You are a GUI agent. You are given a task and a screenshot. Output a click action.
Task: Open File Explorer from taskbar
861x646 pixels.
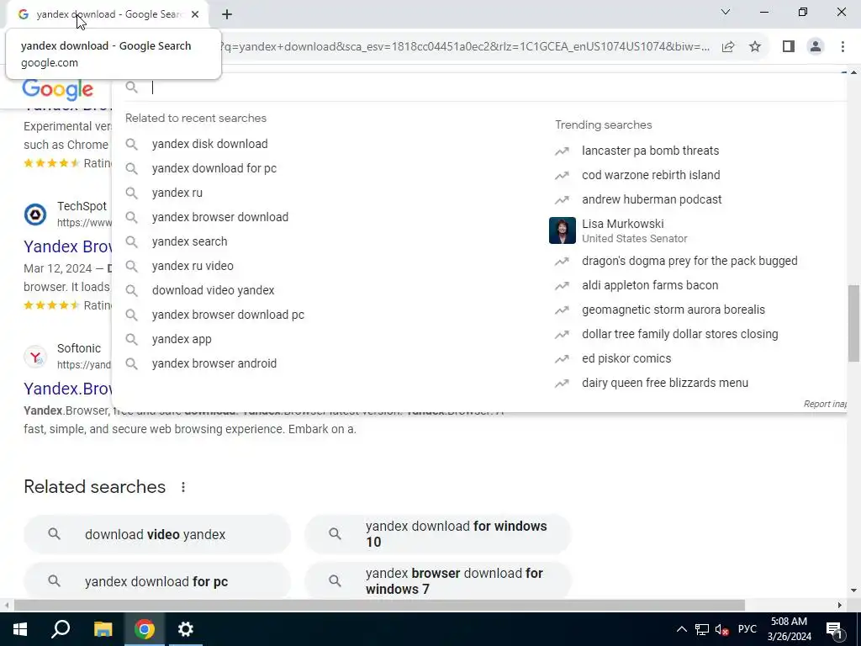103,629
